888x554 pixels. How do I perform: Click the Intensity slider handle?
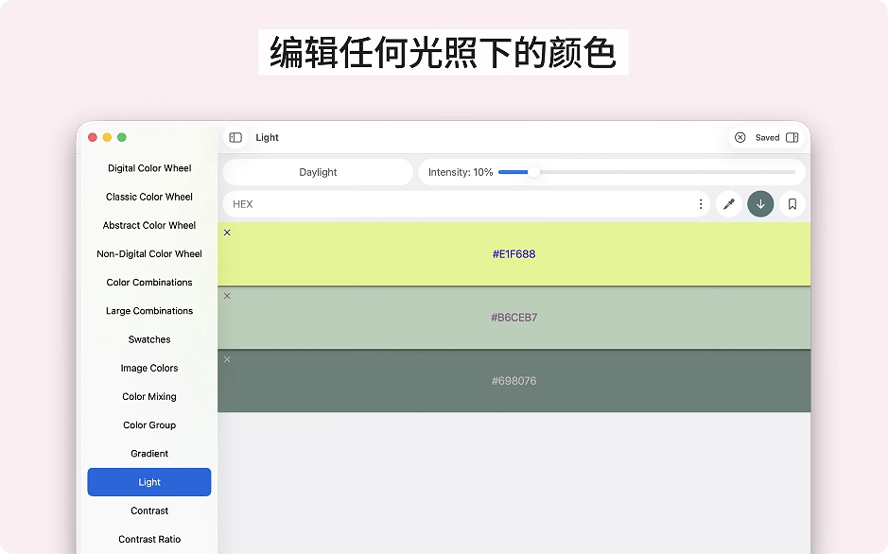tap(533, 172)
